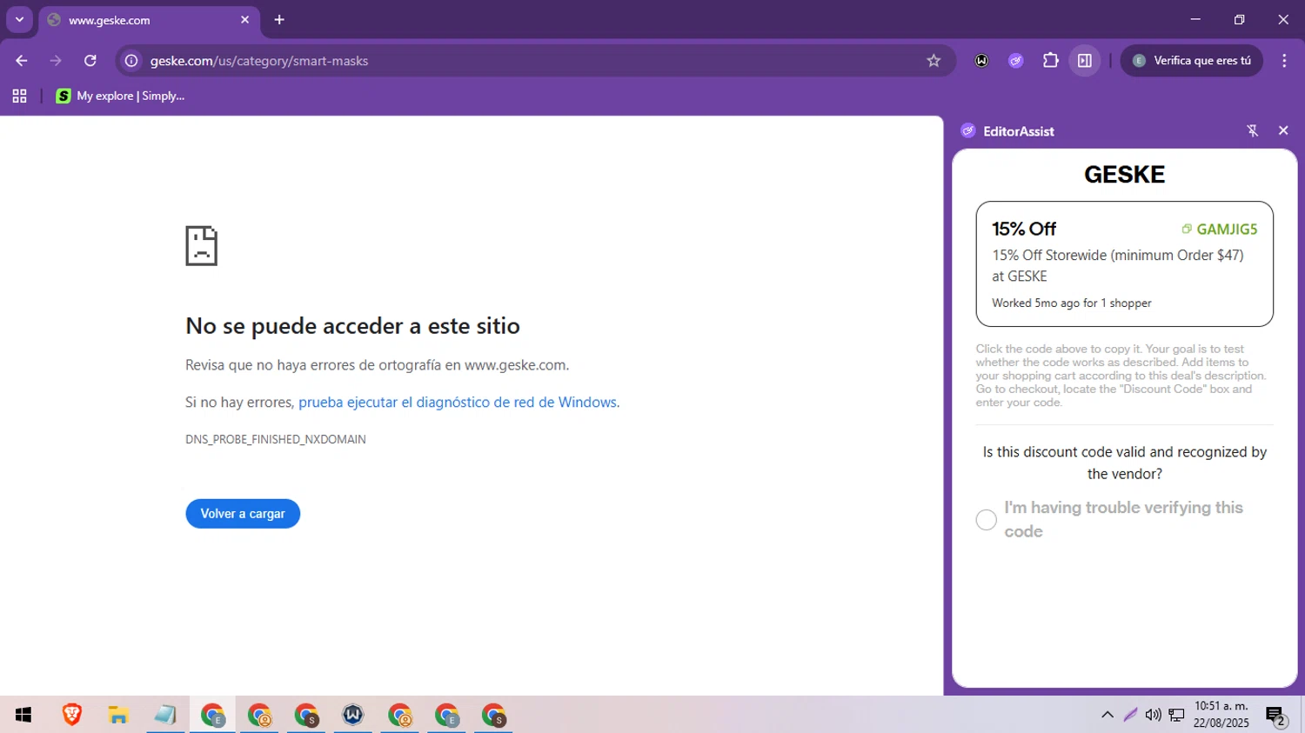Open the volume control in system tray
This screenshot has height=733, width=1305.
(x=1153, y=715)
